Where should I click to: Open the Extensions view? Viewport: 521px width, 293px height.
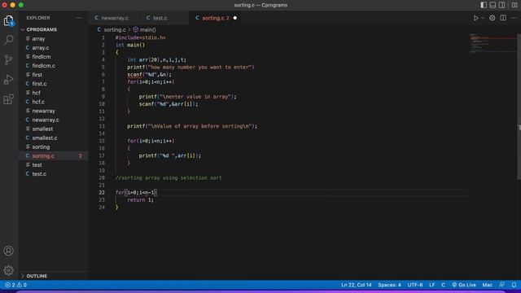click(9, 99)
